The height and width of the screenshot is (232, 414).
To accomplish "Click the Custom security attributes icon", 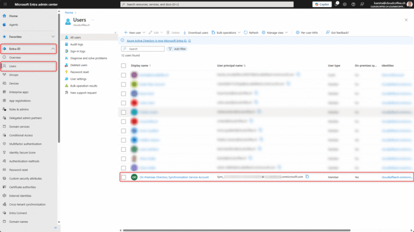I will point(4,179).
